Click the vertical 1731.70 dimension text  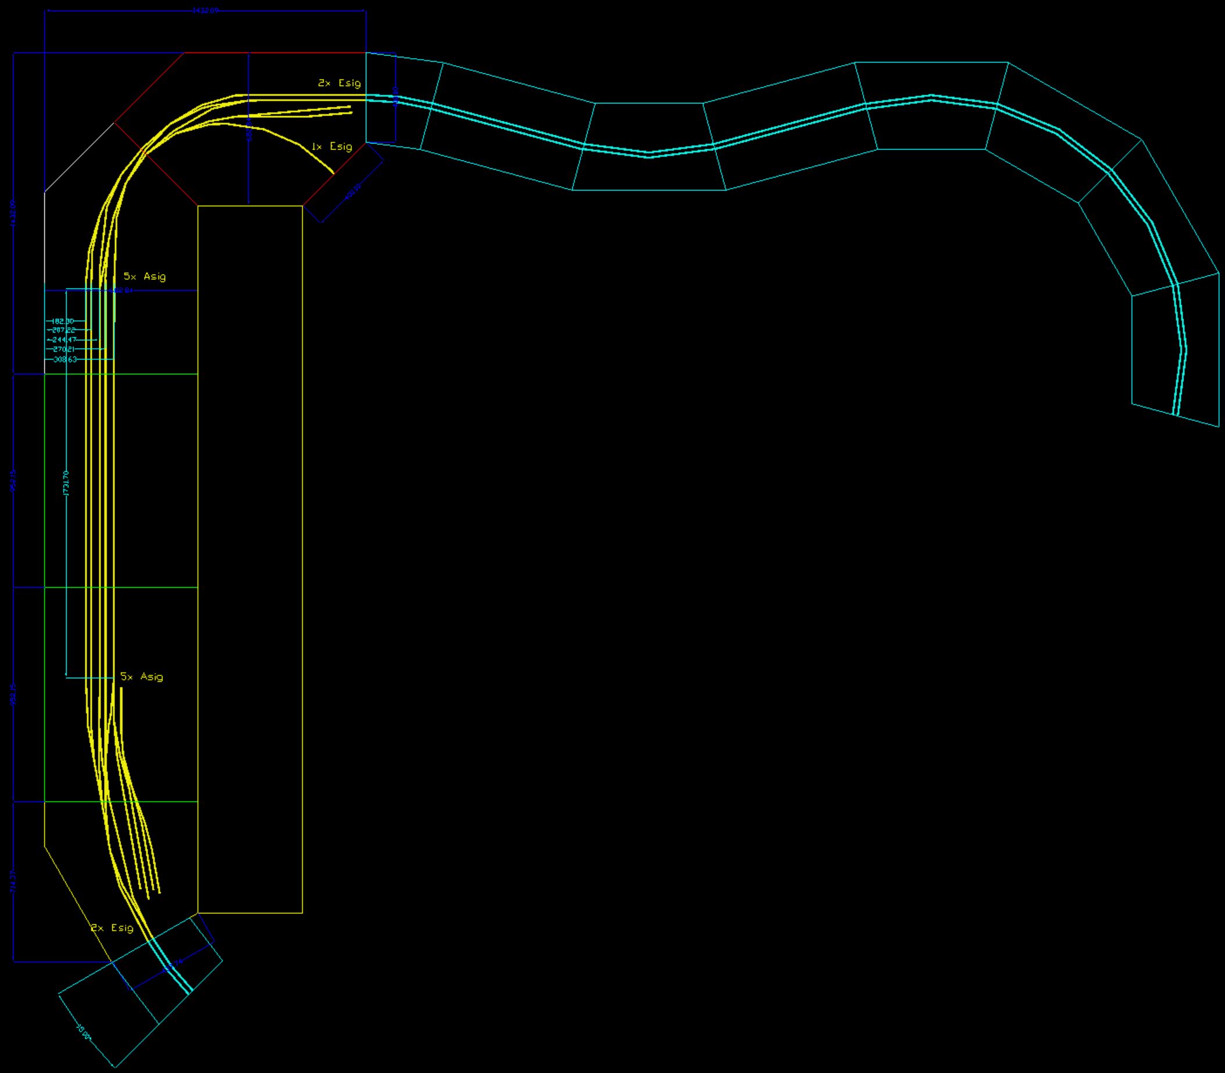[66, 483]
